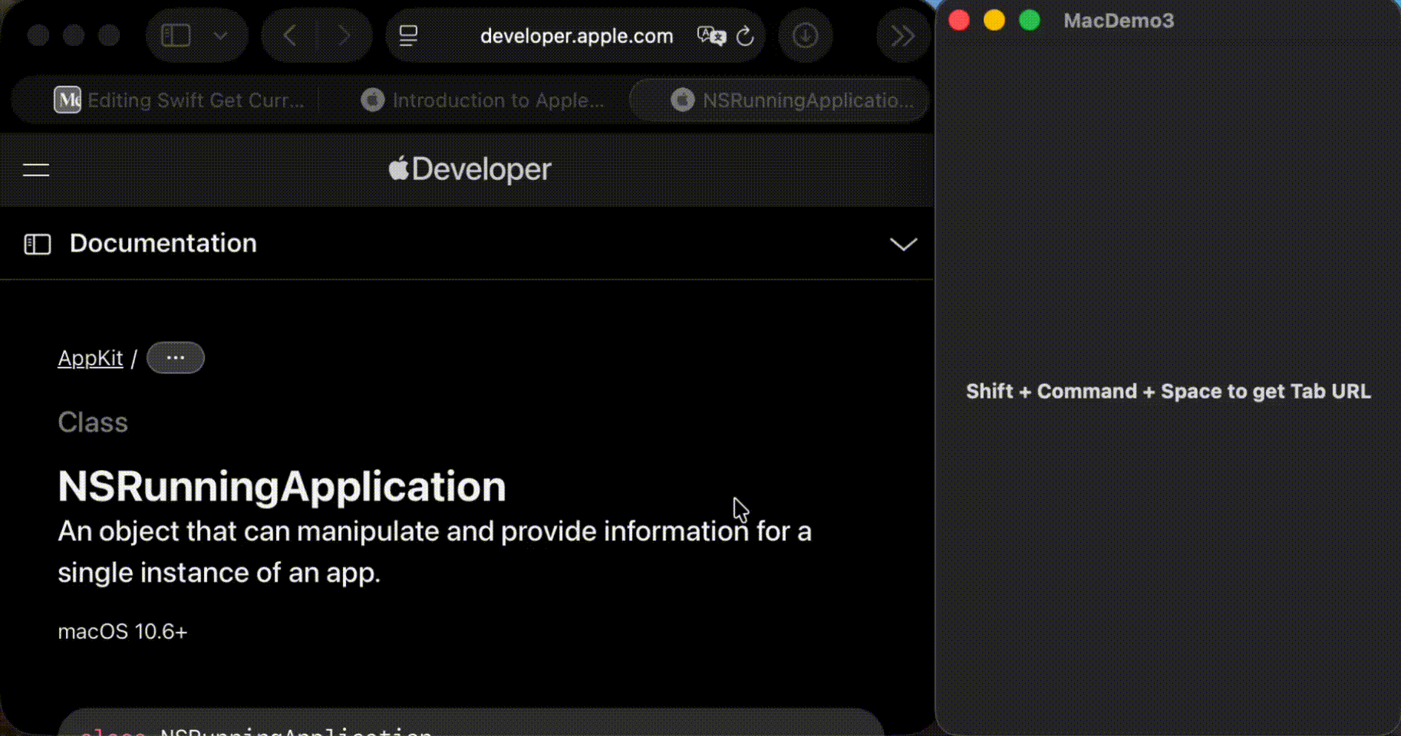Image resolution: width=1401 pixels, height=736 pixels.
Task: Click Apple favicon on Introduction tab
Action: [x=373, y=100]
